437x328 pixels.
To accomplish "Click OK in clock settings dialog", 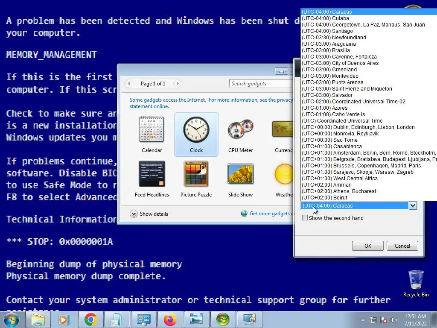I will (x=367, y=246).
